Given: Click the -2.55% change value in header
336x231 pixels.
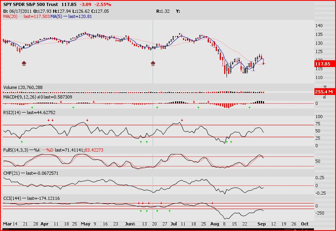Looking at the screenshot, I should click(x=103, y=4).
